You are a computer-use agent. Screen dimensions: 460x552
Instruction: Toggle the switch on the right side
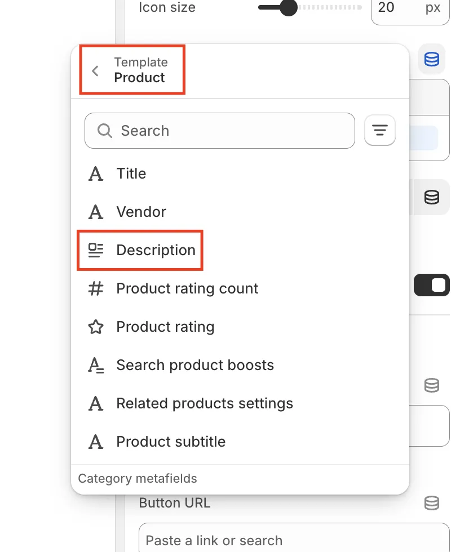point(431,285)
